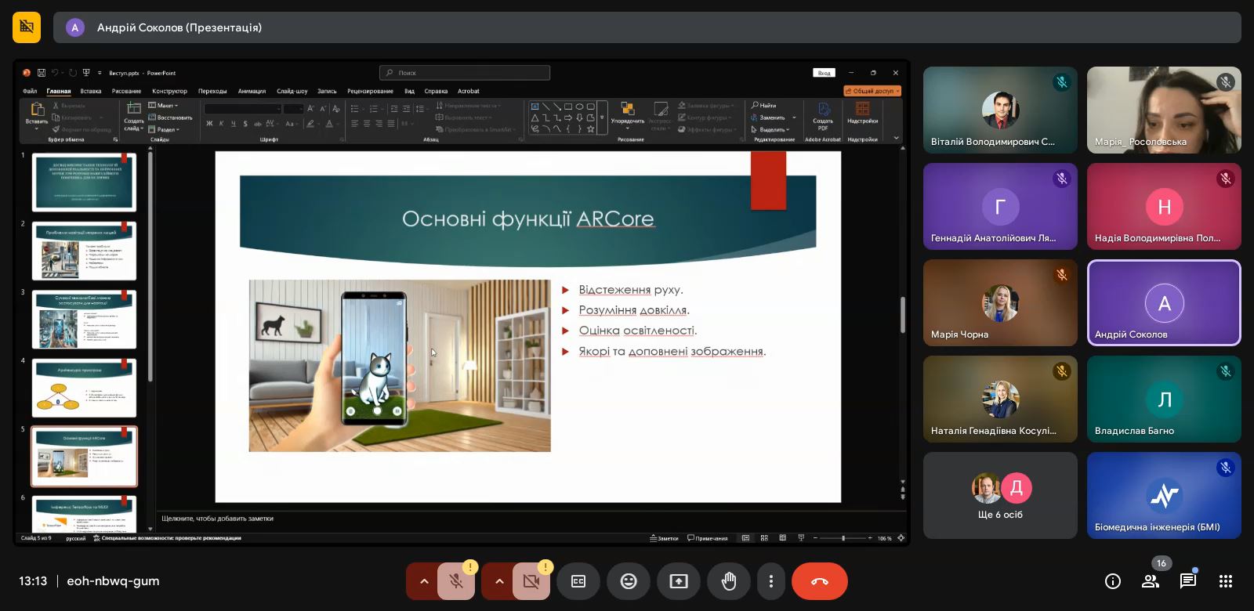Image resolution: width=1254 pixels, height=611 pixels.
Task: Open the video settings chevron beside camera
Action: click(498, 581)
